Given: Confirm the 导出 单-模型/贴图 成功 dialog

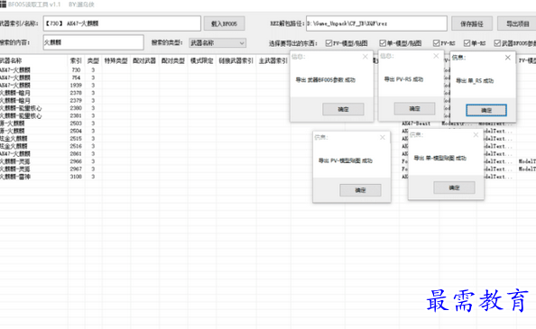Looking at the screenshot, I should [x=454, y=187].
